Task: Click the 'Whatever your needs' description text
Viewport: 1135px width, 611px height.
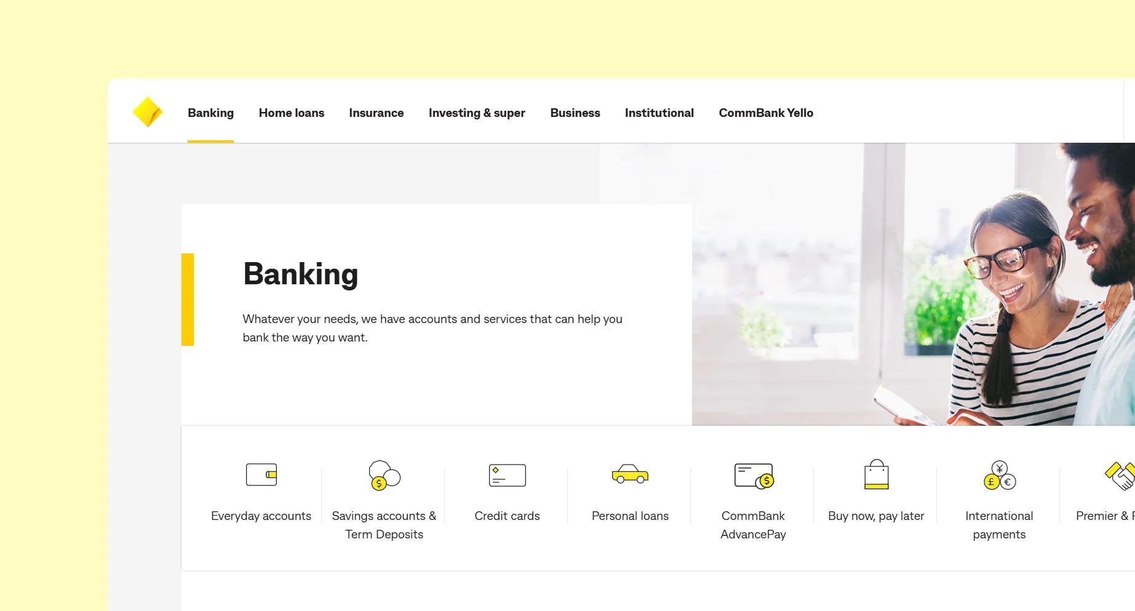Action: click(432, 328)
